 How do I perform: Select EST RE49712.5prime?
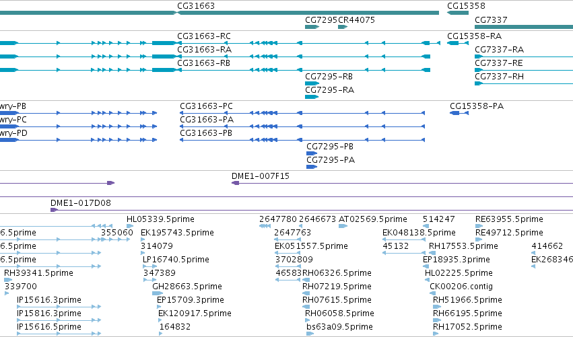point(509,233)
